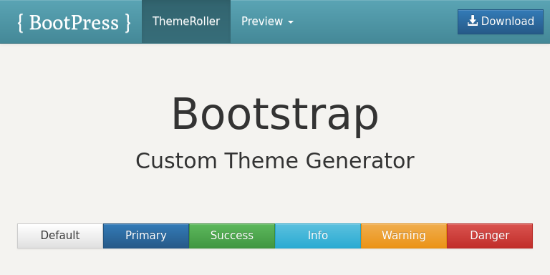Screen dimensions: 550x275
Task: Select the red Danger button
Action: click(x=490, y=236)
